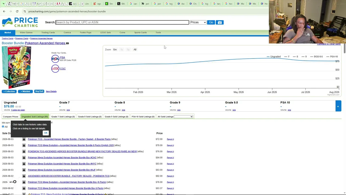Open the Item Details link
Image resolution: width=346 pixels, height=195 pixels.
click(x=51, y=92)
